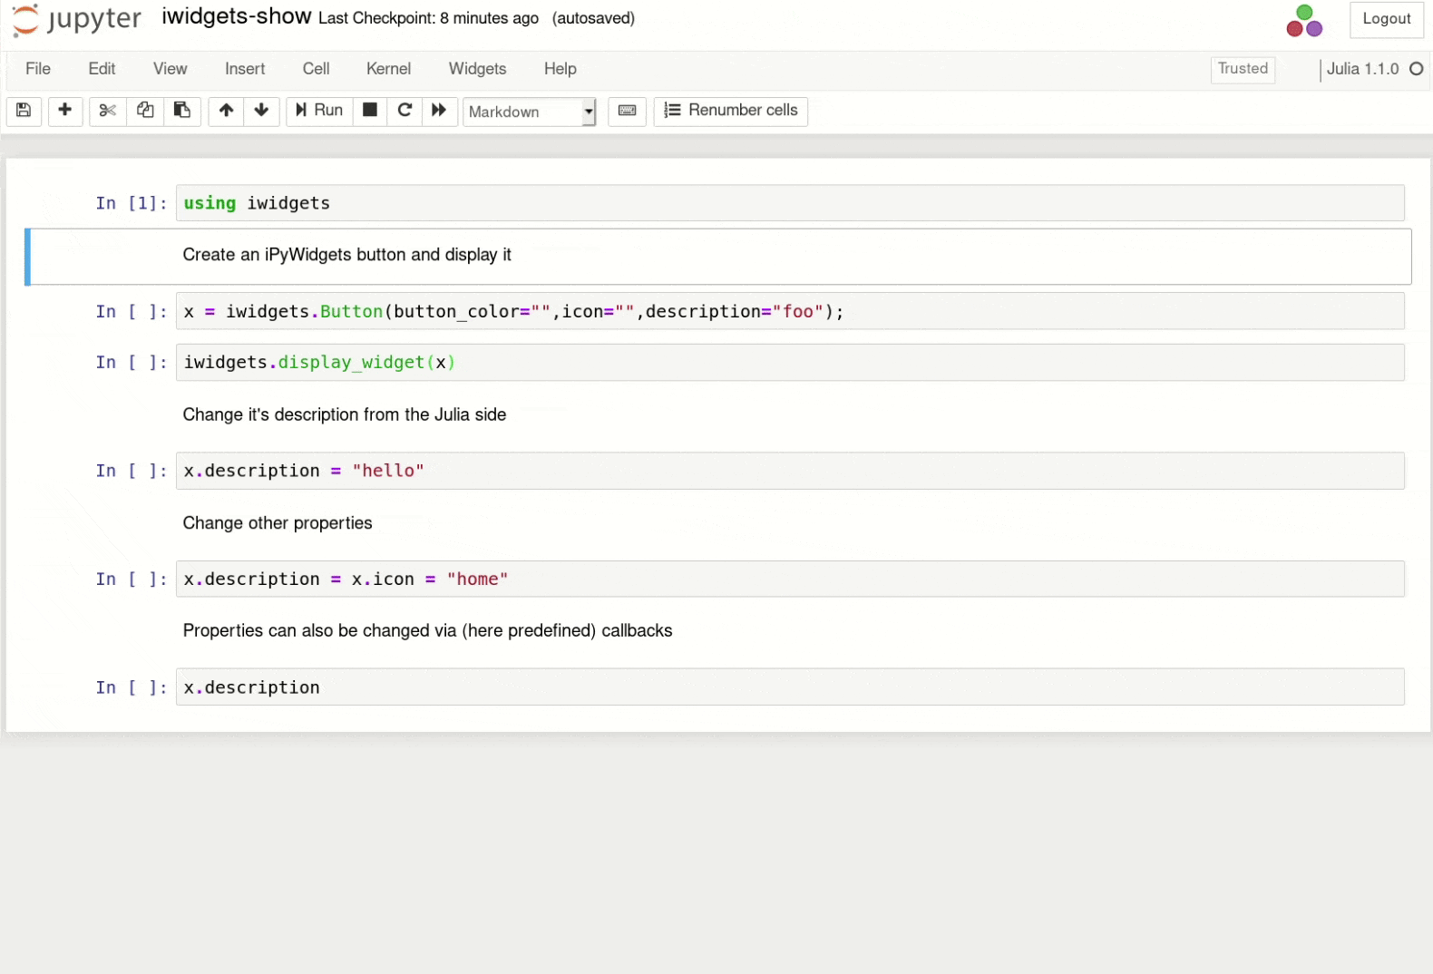
Task: Select 'Change it's description from the Julia side' text
Action: pos(345,414)
